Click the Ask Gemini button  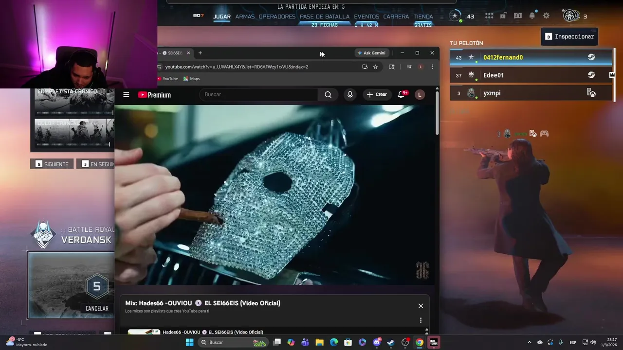click(371, 52)
